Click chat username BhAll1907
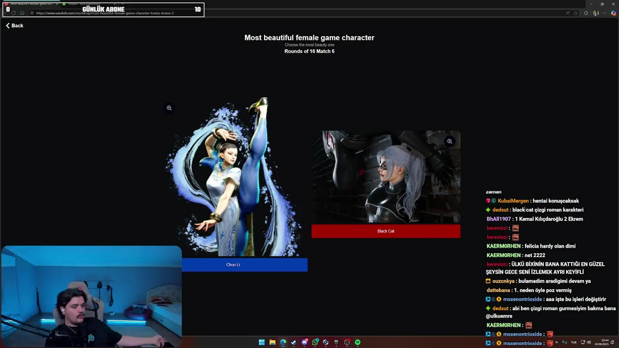 tap(499, 219)
